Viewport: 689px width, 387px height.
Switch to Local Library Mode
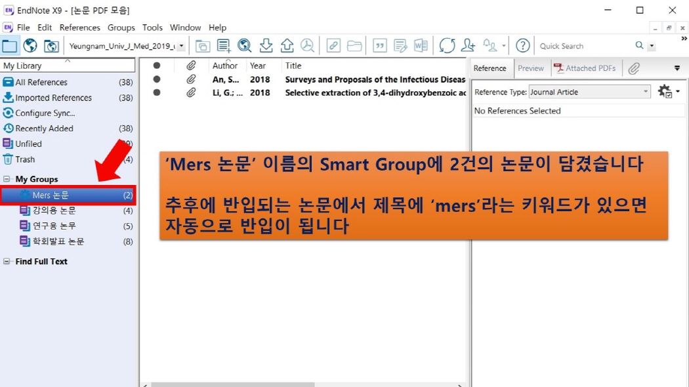[10, 46]
